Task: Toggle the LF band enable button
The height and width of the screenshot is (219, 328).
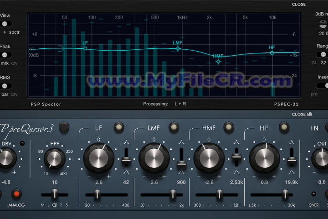Action: (119, 127)
